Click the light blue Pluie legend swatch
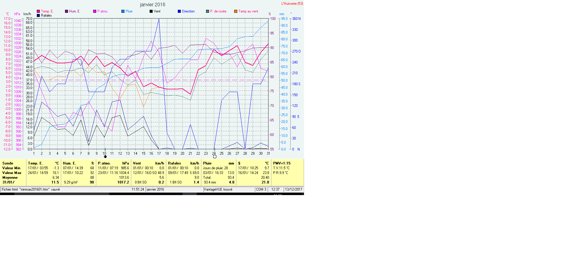570x277 pixels. (123, 11)
